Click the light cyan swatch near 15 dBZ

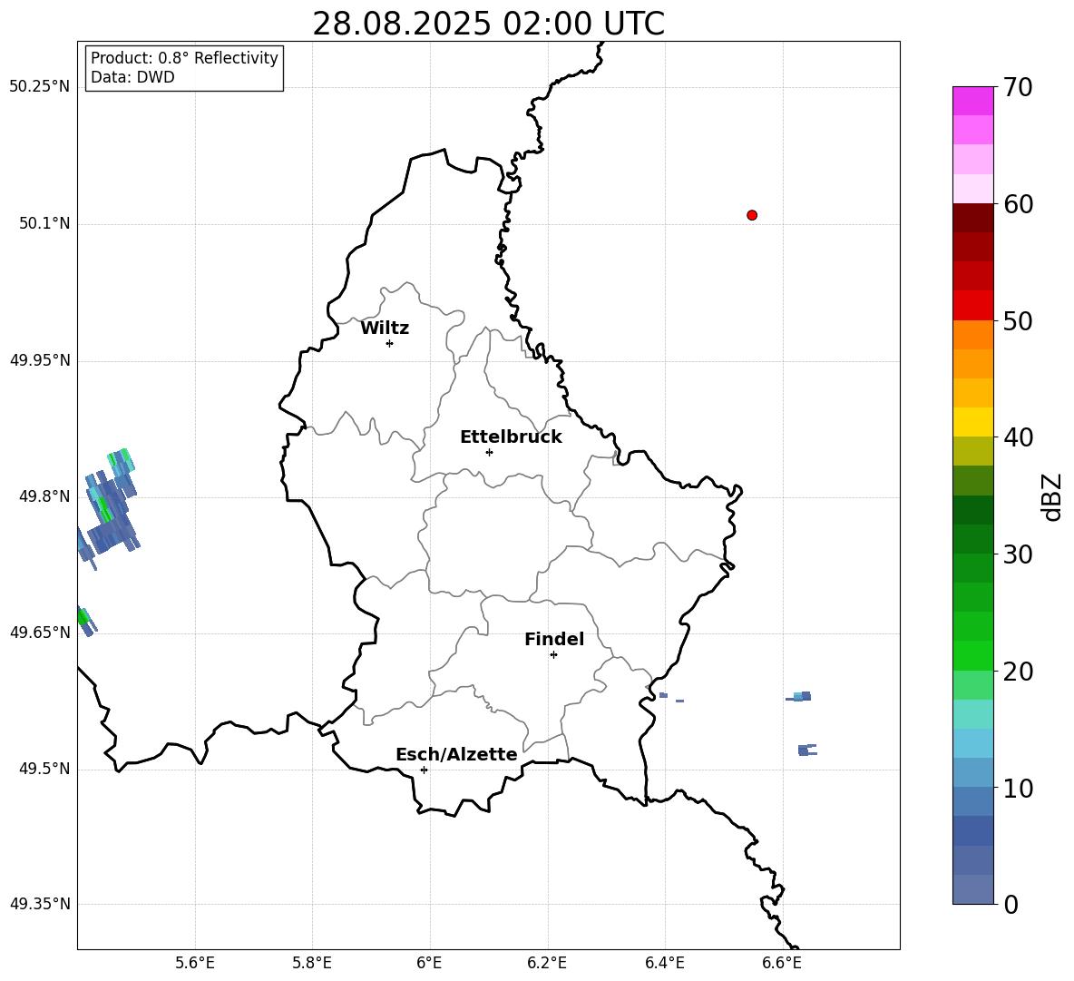[973, 714]
